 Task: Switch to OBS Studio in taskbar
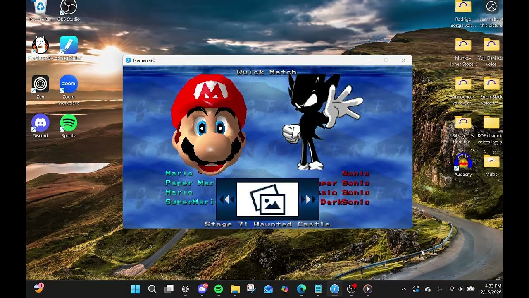pos(351,289)
